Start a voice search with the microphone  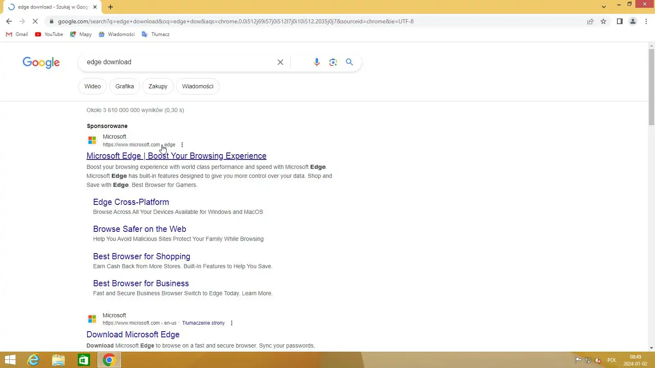[317, 62]
